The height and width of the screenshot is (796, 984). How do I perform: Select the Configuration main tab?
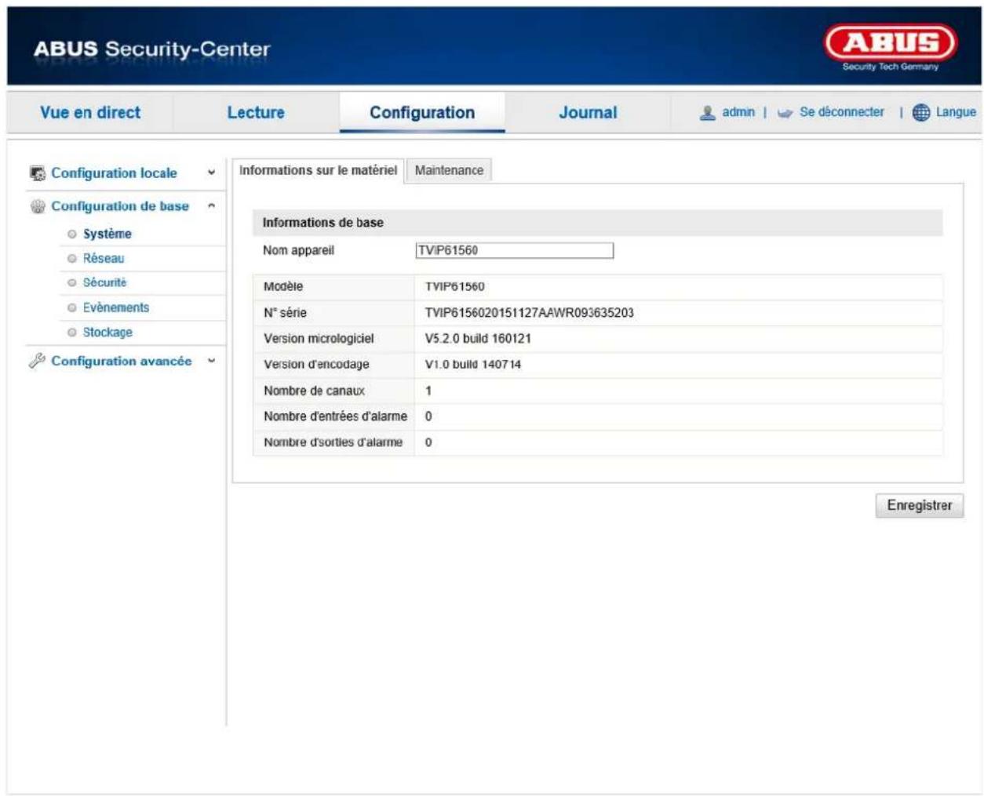422,112
